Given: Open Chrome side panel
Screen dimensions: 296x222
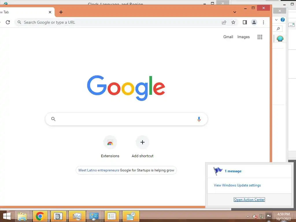Looking at the screenshot, I should (245, 22).
